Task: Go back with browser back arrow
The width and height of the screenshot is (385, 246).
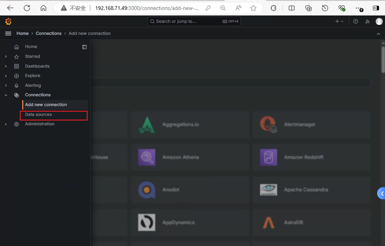Action: click(x=10, y=8)
